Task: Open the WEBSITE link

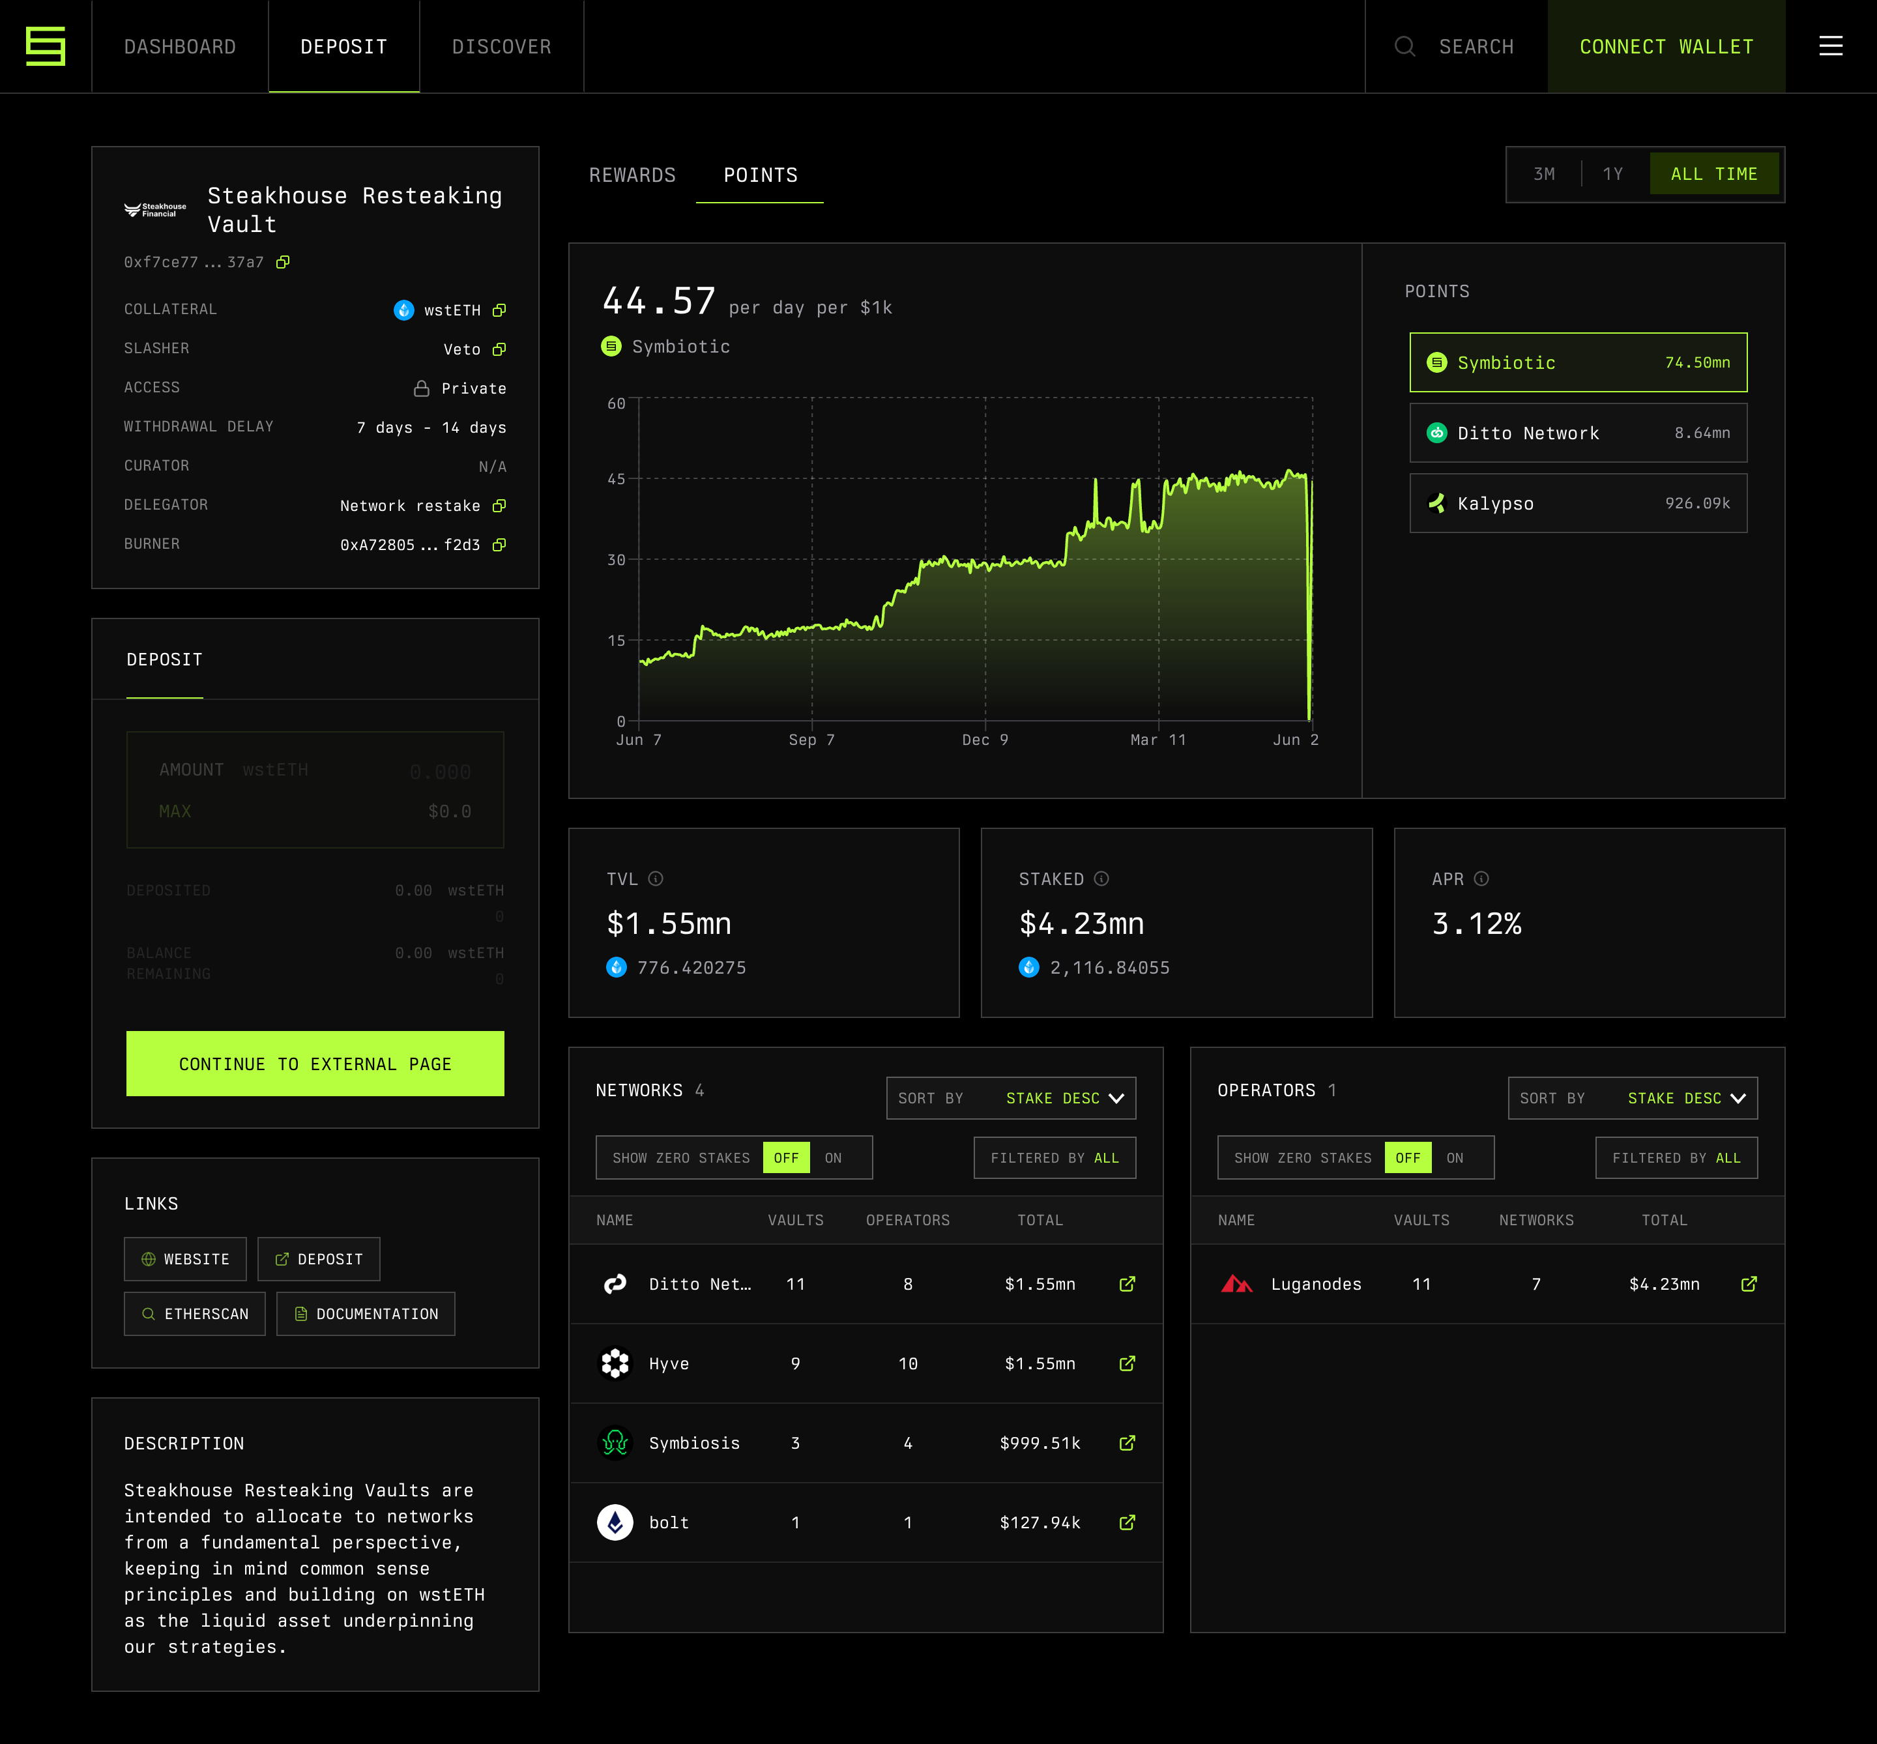Action: pos(185,1259)
